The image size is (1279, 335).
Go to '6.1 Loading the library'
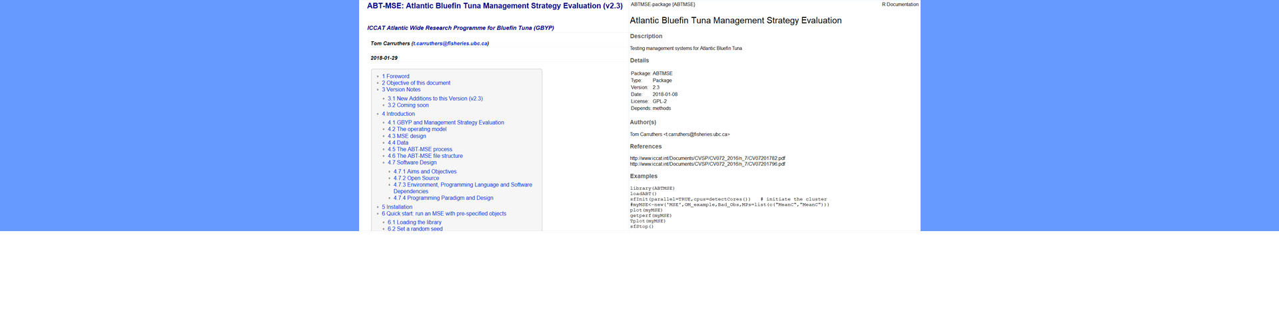click(x=414, y=222)
